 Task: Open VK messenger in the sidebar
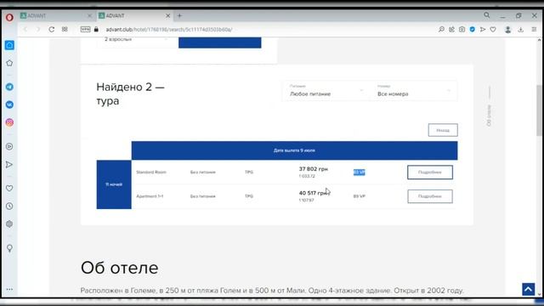point(9,105)
